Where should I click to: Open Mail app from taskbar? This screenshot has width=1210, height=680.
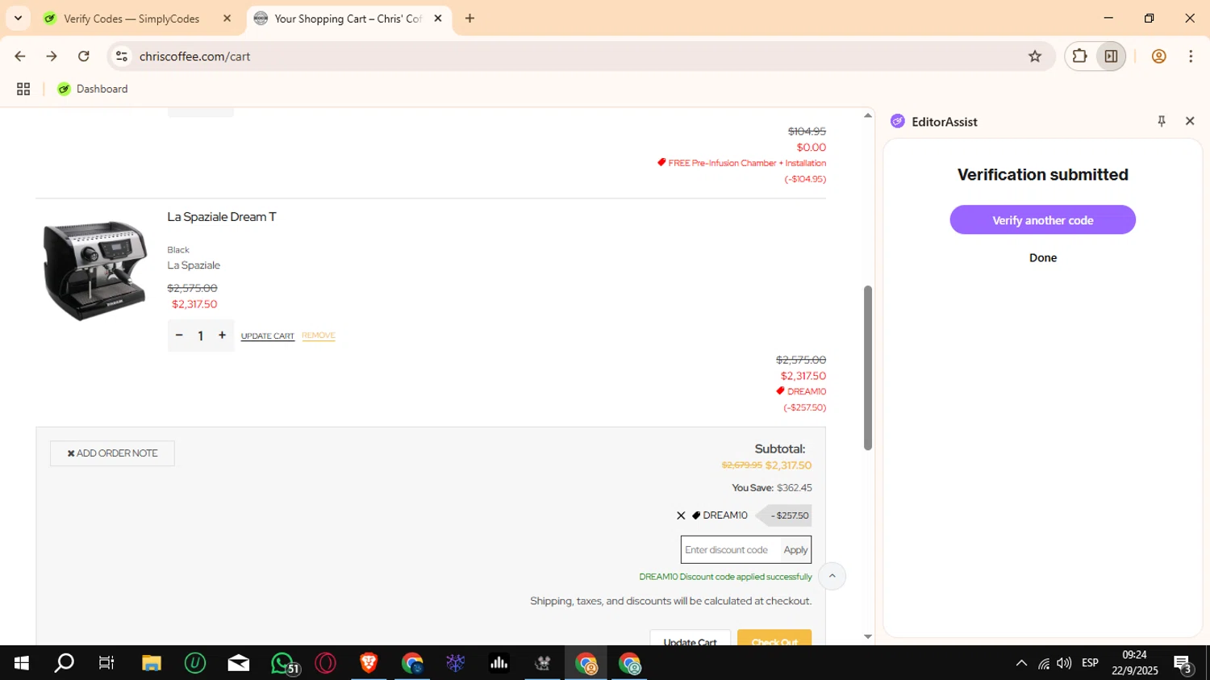point(239,663)
